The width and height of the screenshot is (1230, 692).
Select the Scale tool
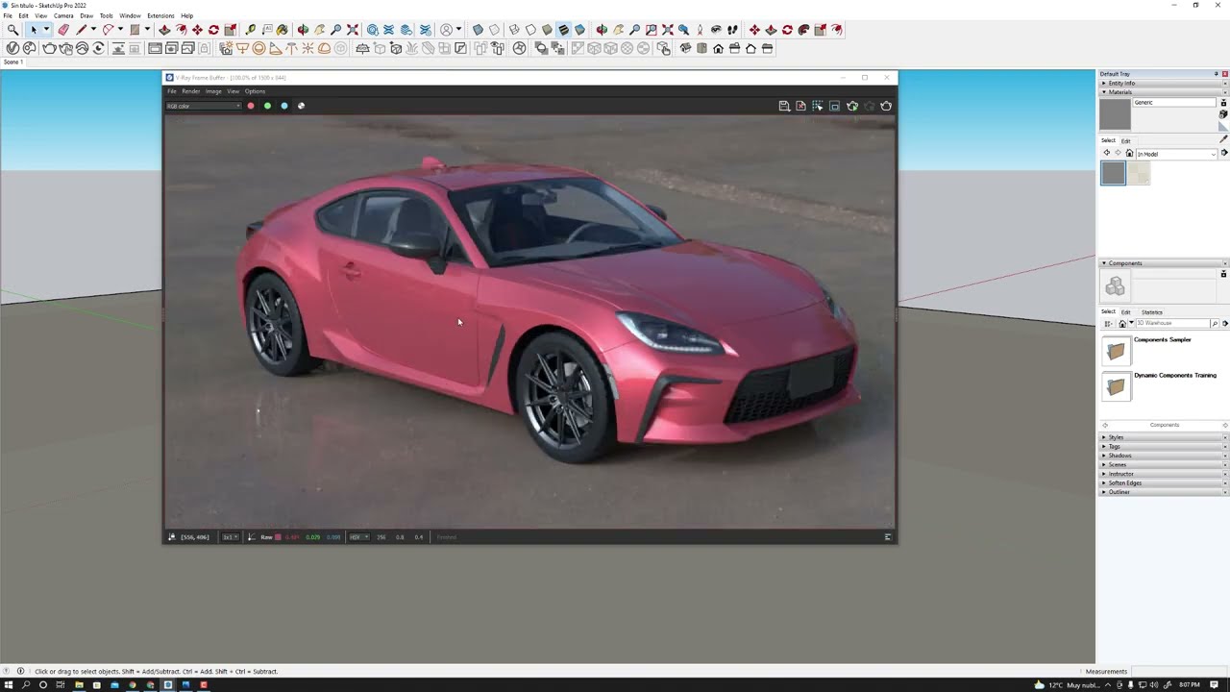coord(230,30)
